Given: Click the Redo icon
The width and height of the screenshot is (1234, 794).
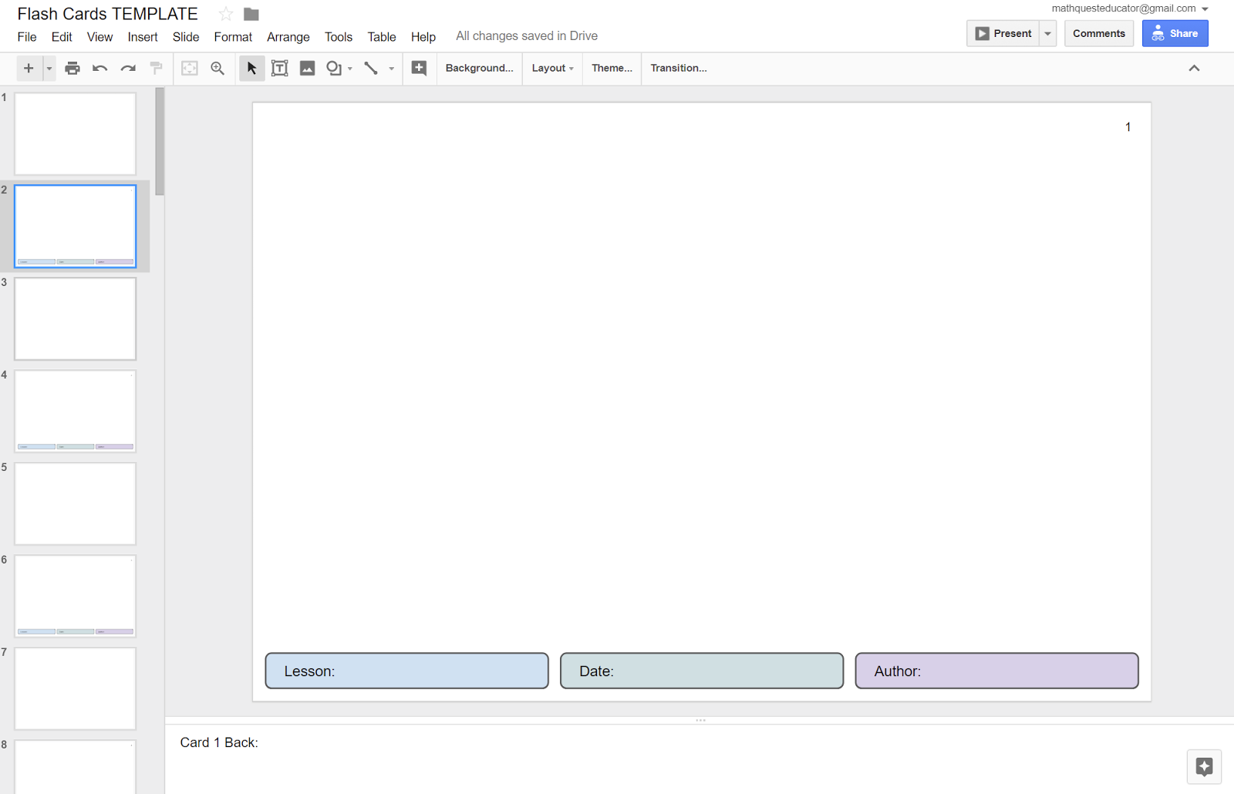Looking at the screenshot, I should click(127, 68).
